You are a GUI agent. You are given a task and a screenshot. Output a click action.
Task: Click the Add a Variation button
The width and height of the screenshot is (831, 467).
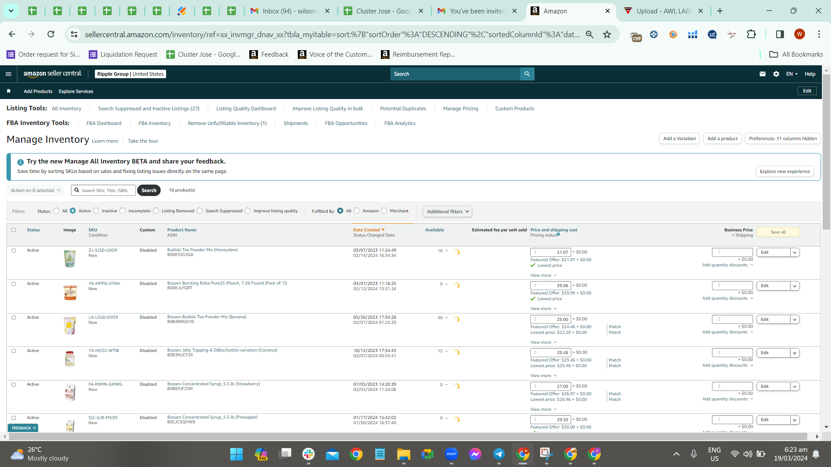pos(680,138)
